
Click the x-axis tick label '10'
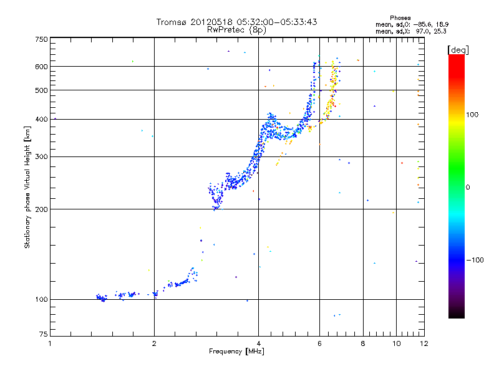pos(397,343)
